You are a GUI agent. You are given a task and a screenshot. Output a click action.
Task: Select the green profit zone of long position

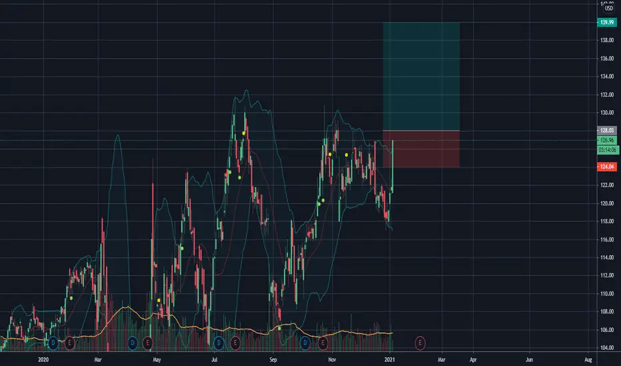(421, 77)
